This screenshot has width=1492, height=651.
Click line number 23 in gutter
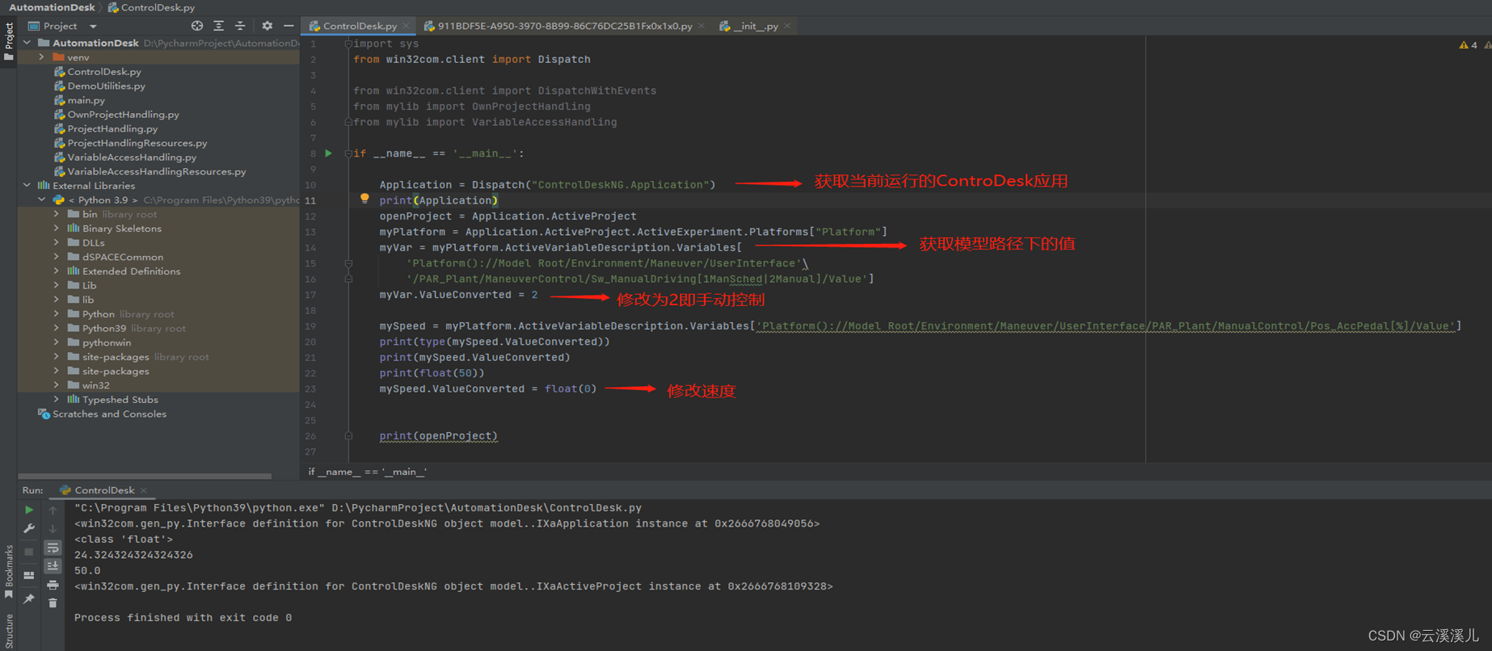[x=310, y=389]
